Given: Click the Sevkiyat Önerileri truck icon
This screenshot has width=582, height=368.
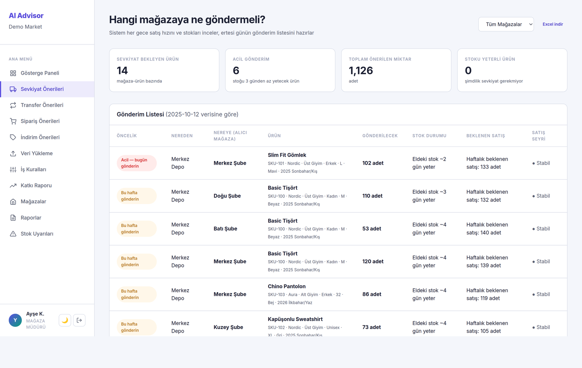Looking at the screenshot, I should (13, 89).
